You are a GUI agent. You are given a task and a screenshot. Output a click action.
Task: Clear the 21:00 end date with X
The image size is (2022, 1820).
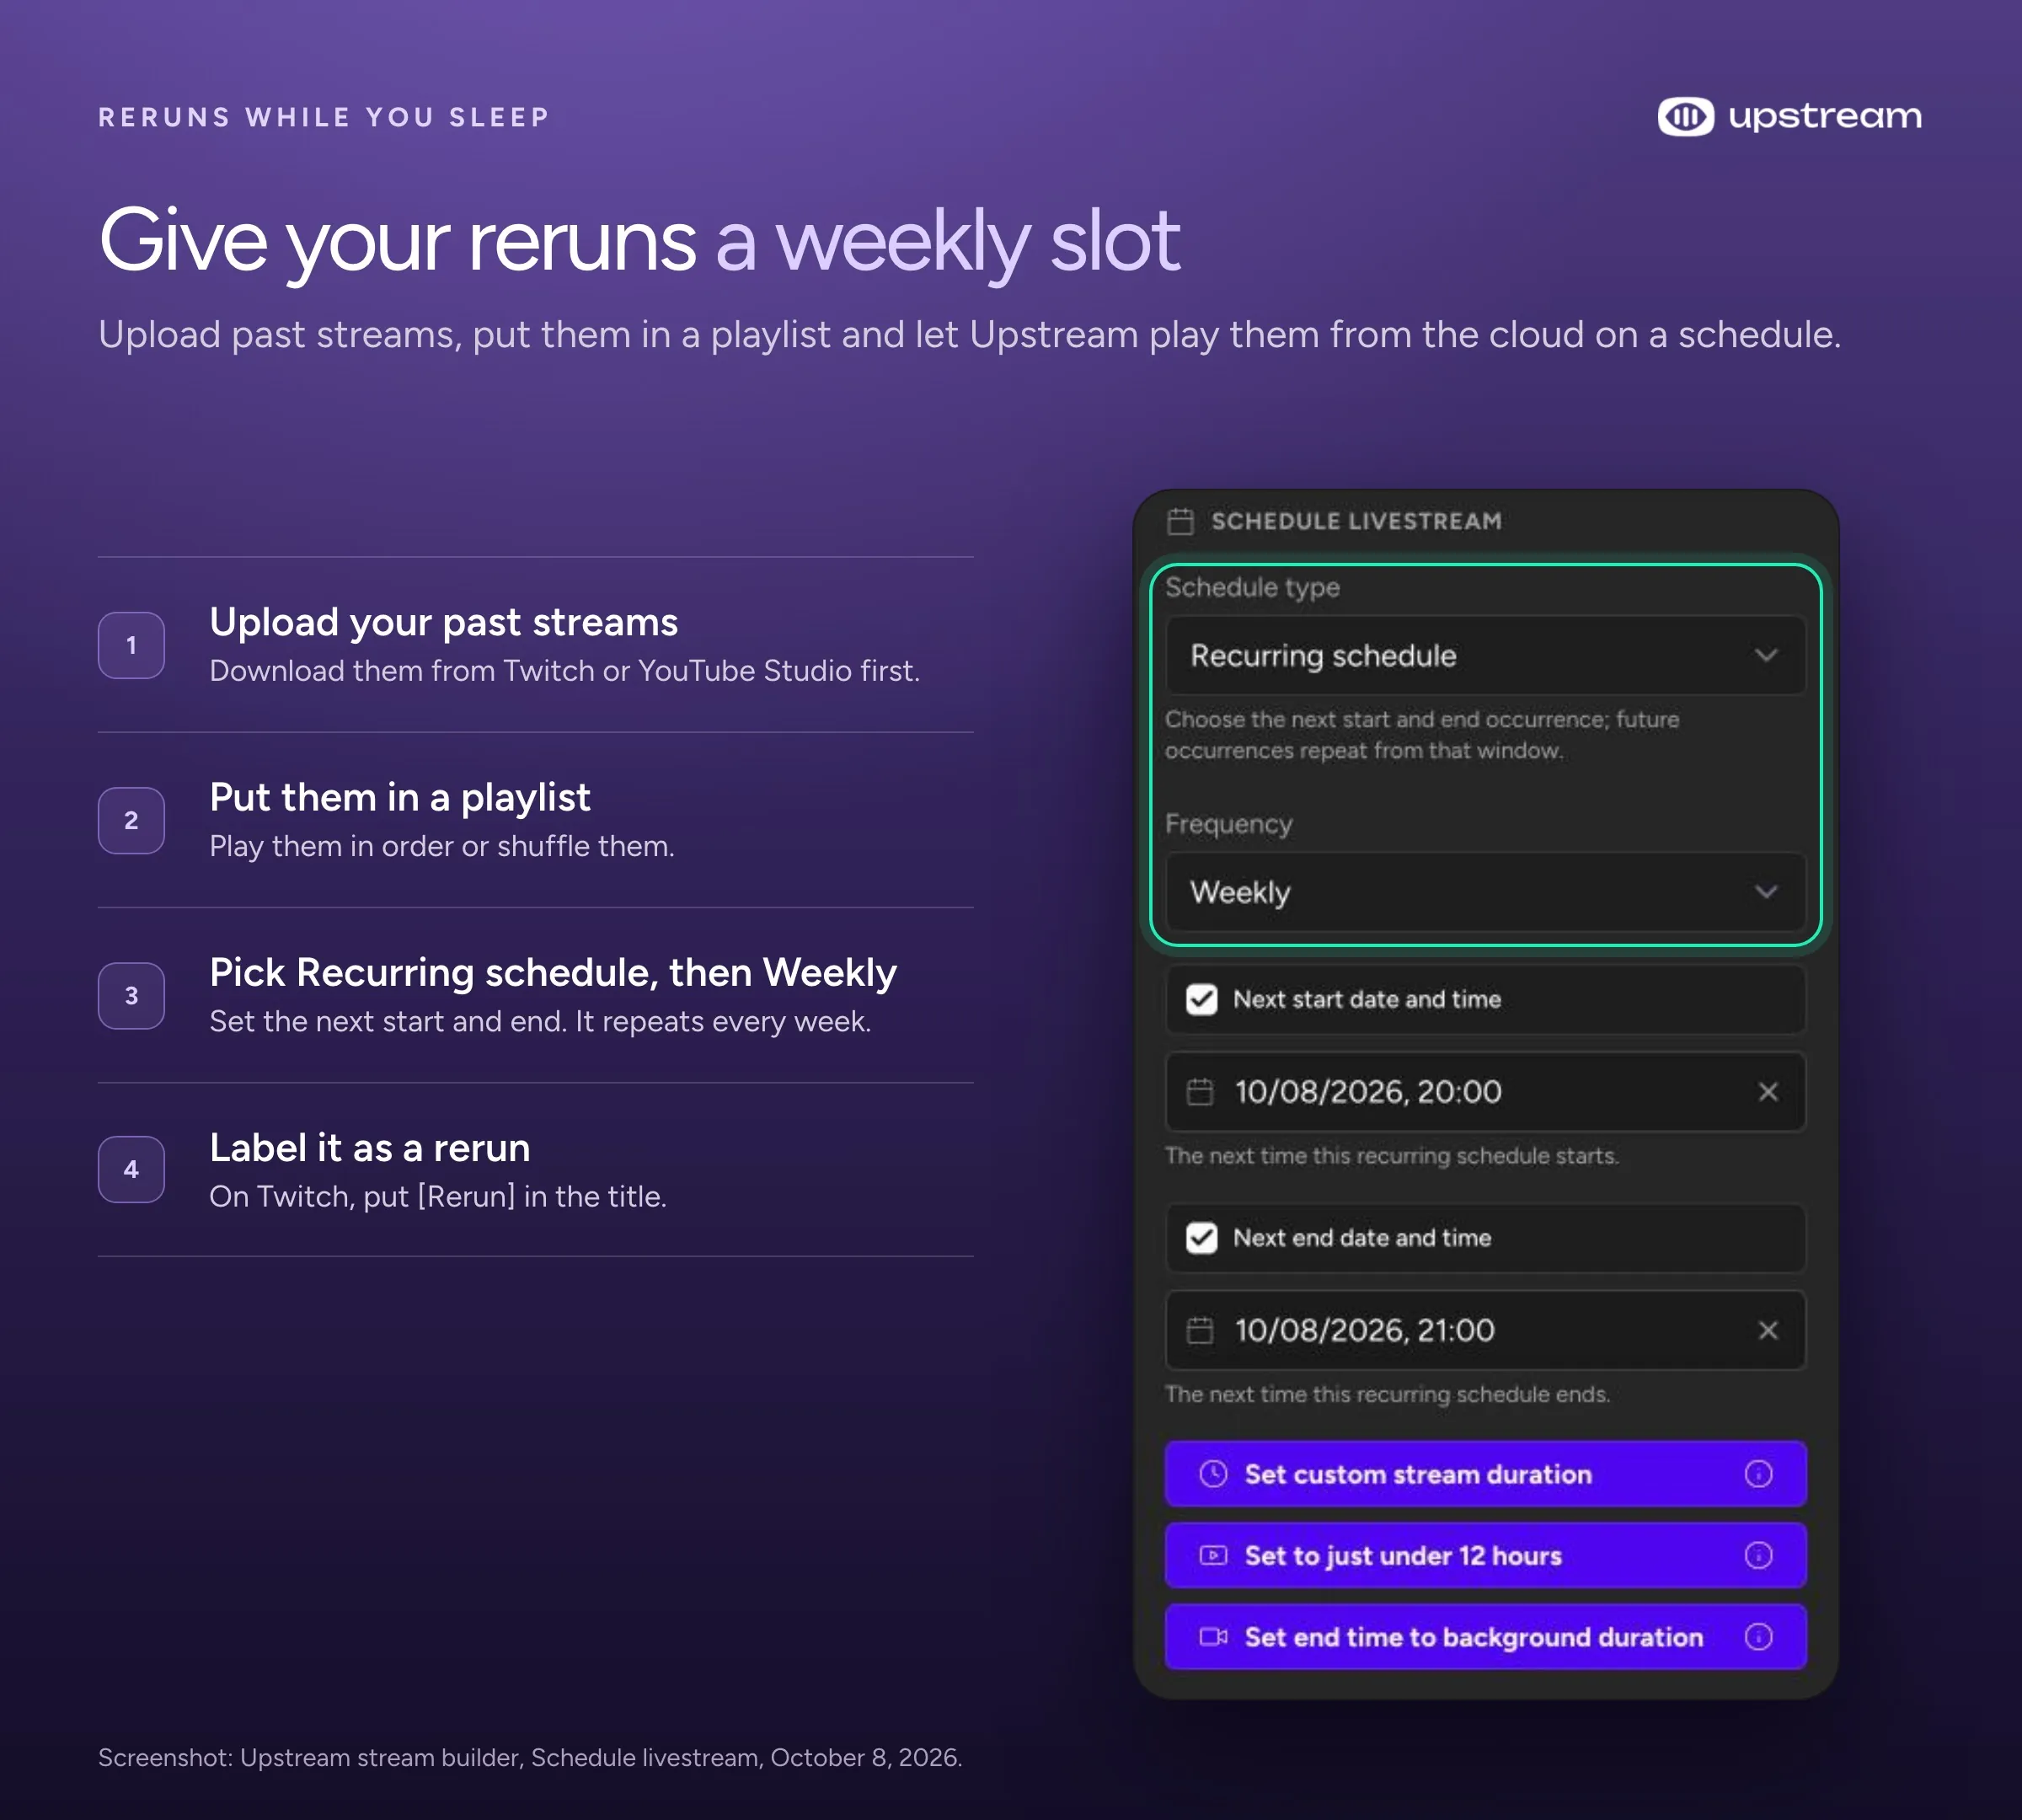(x=1767, y=1331)
